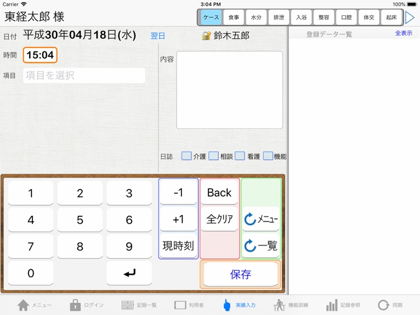Click into the 内容 content text area

tap(230, 90)
